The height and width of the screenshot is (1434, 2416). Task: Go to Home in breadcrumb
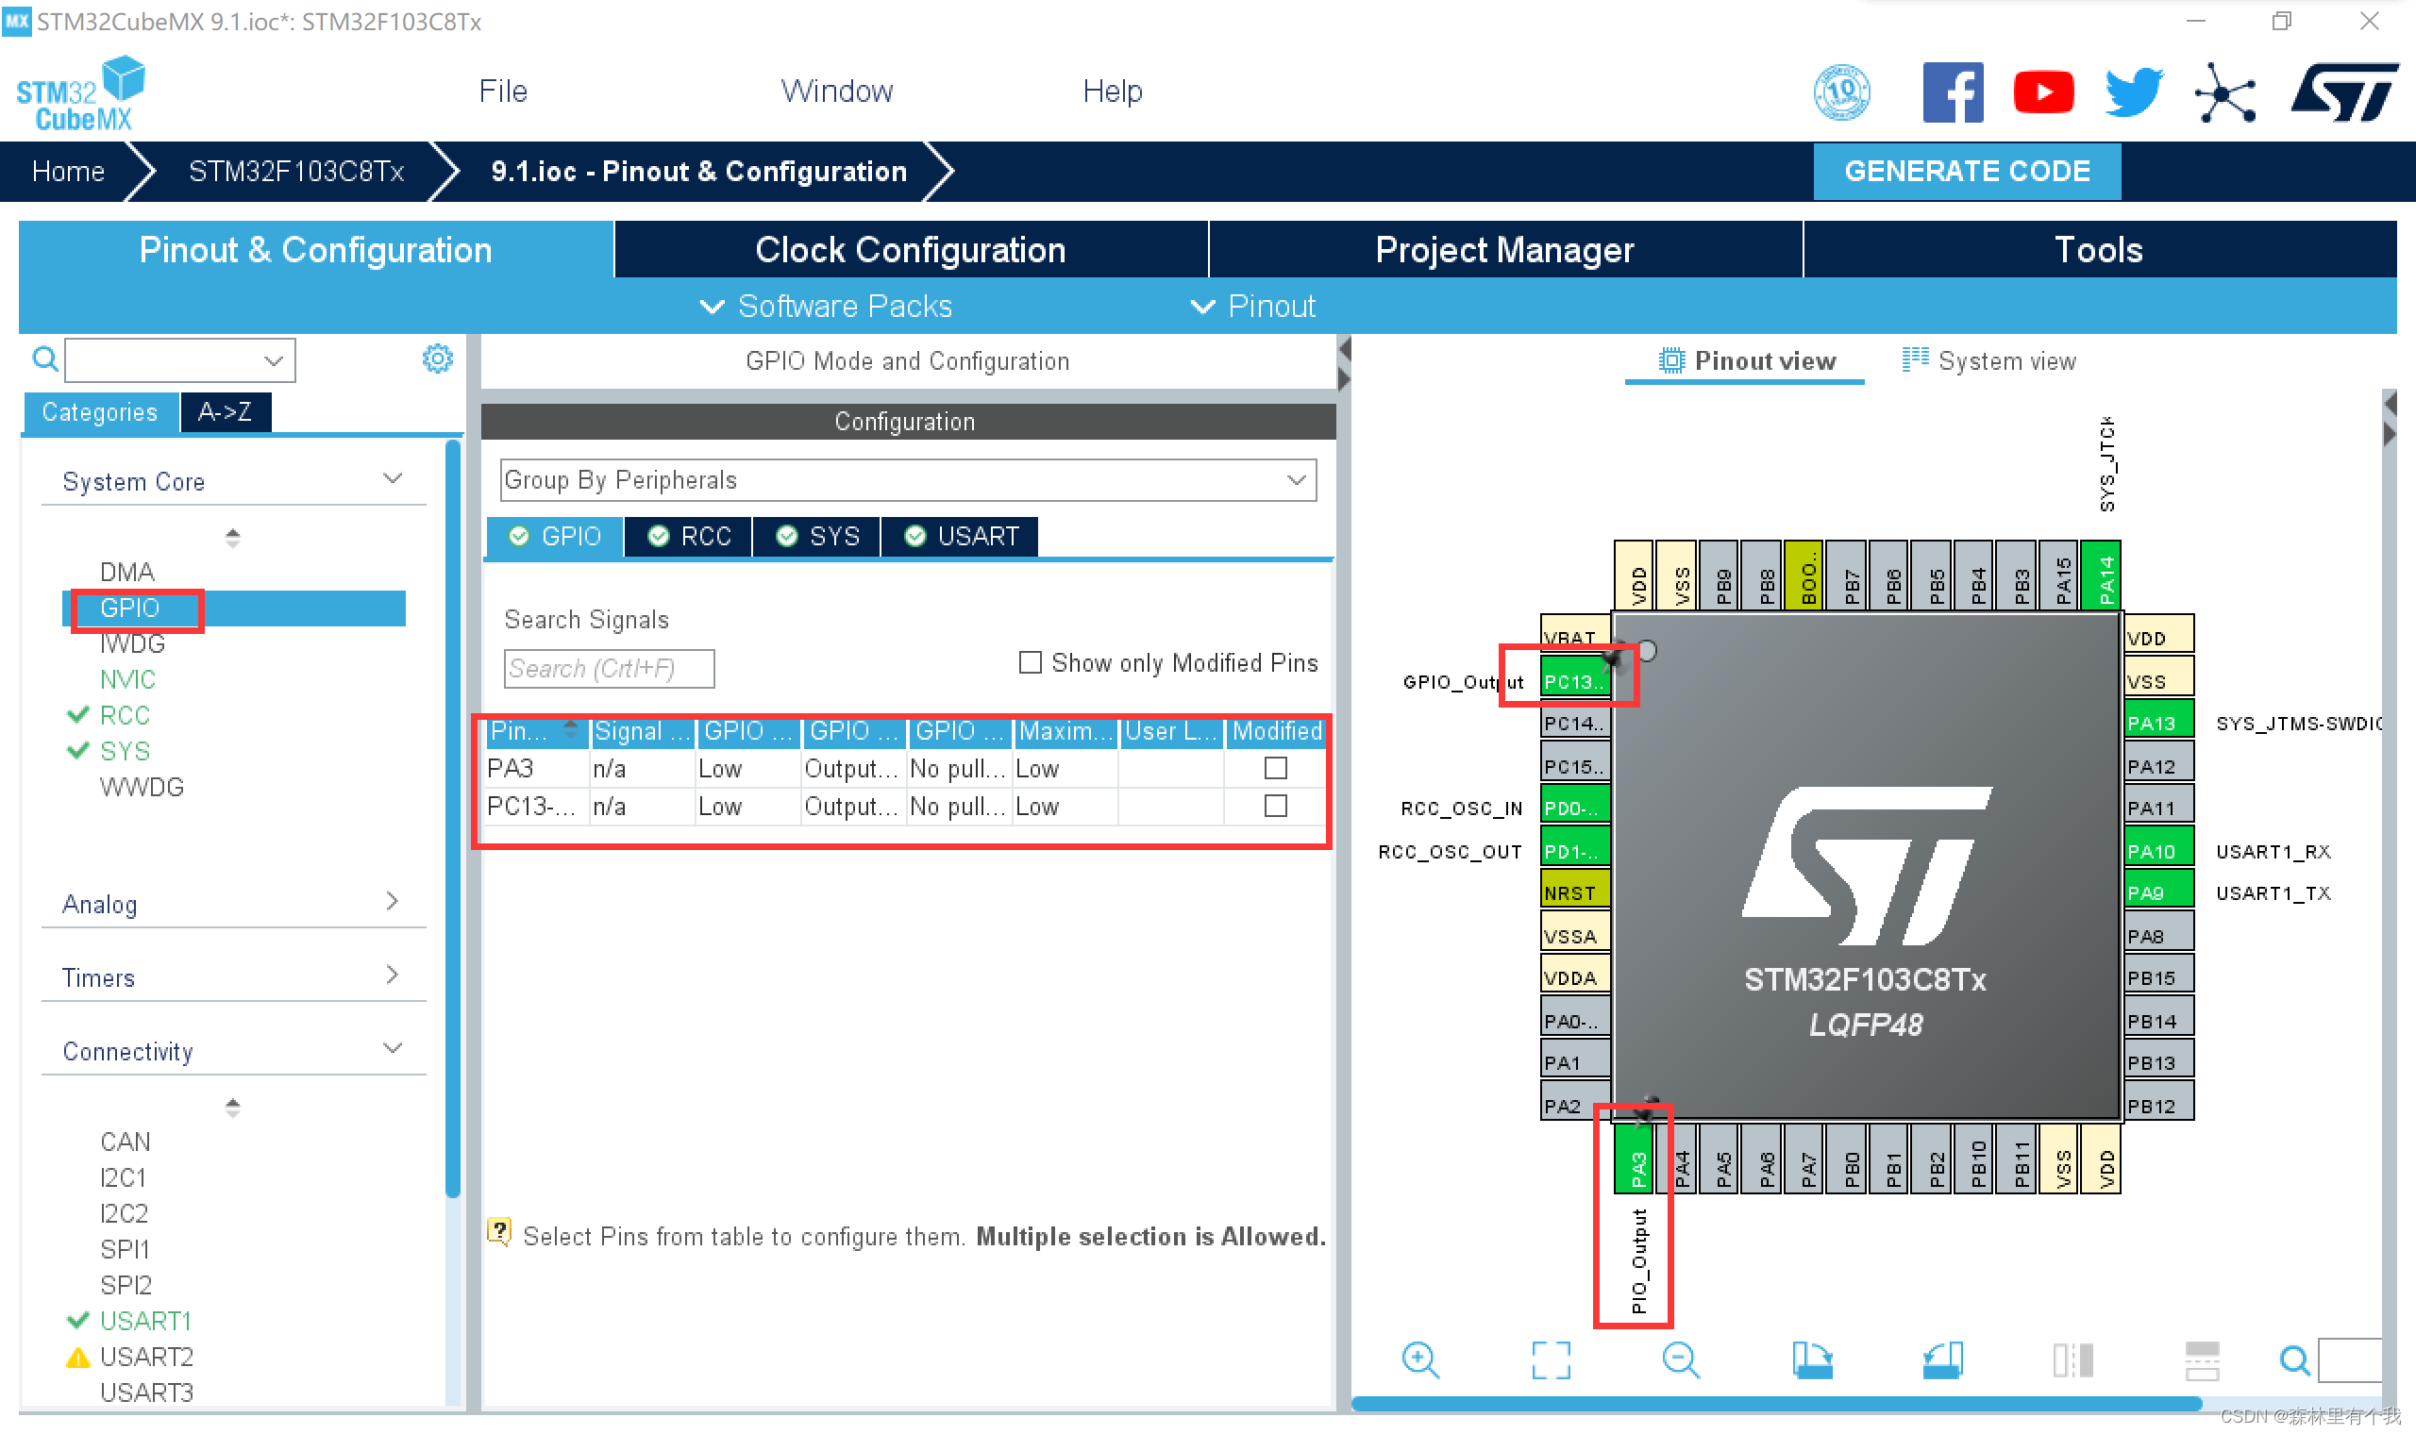[68, 171]
